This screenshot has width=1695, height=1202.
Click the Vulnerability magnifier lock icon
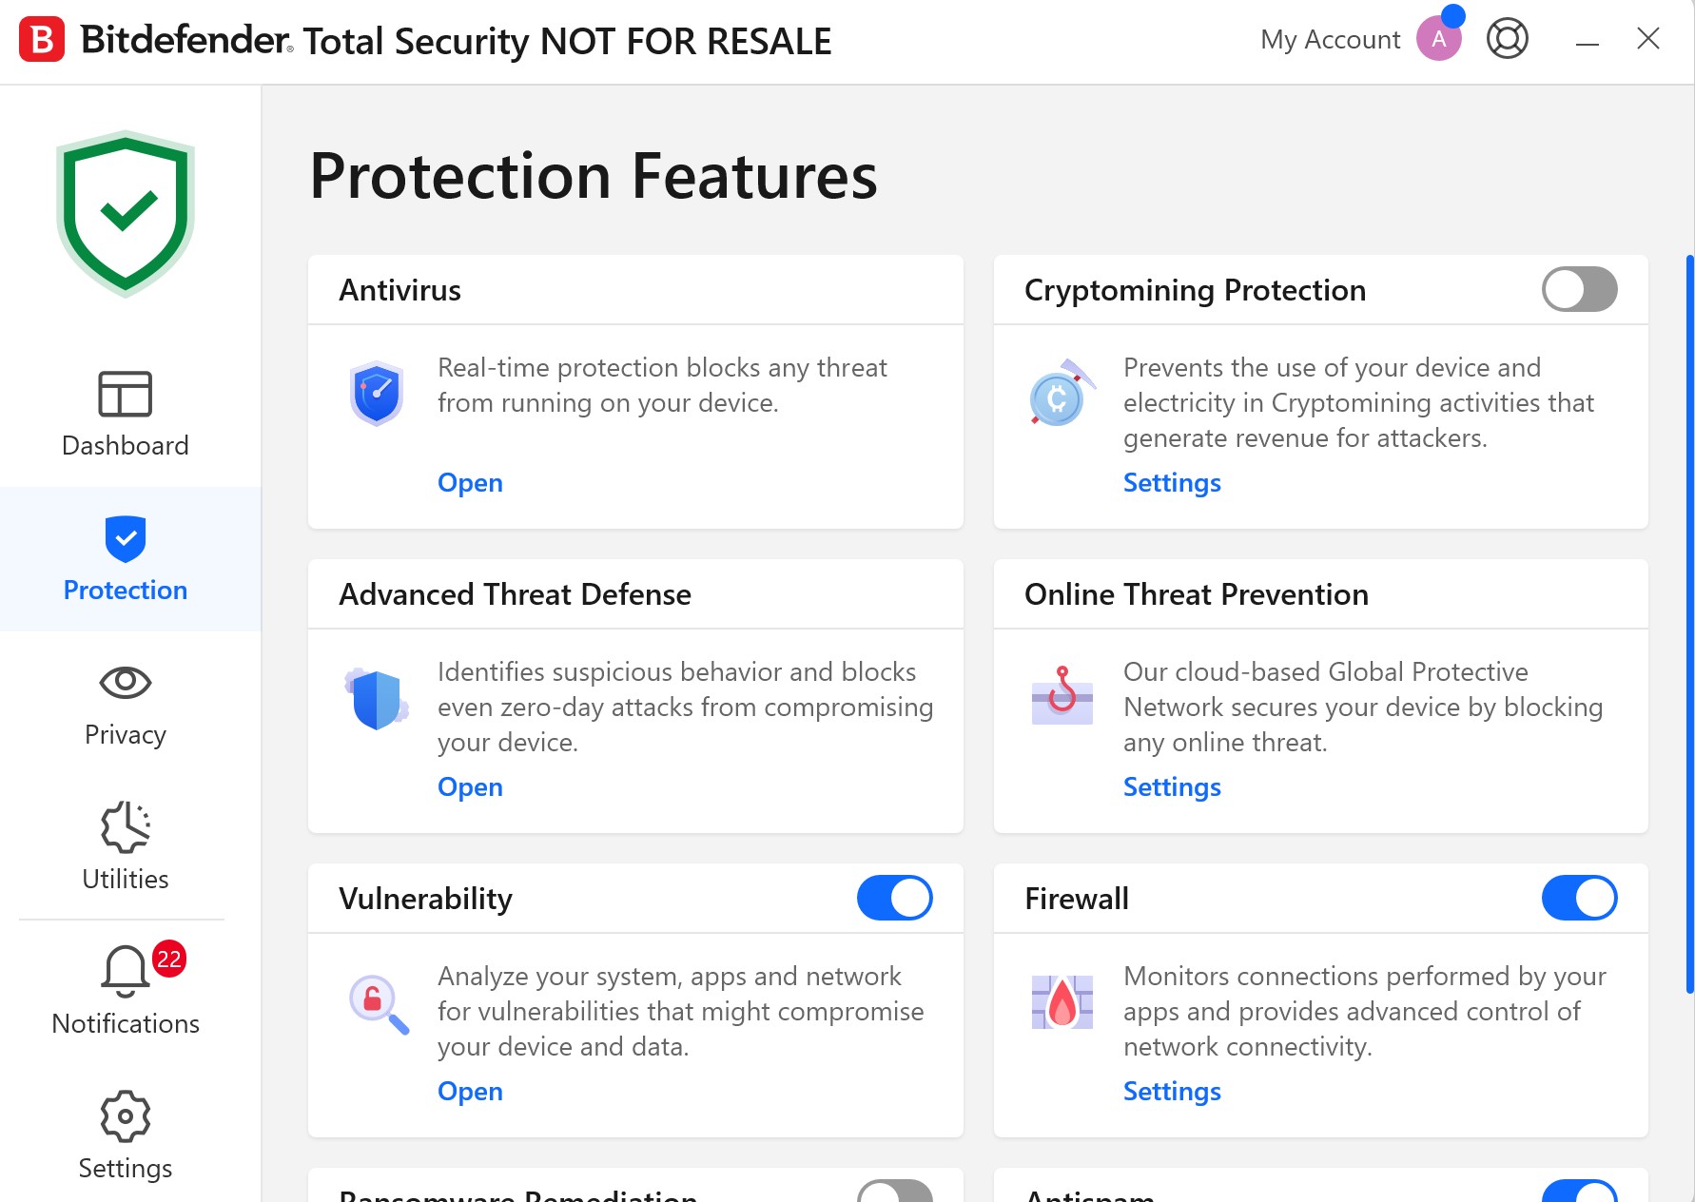(x=379, y=1004)
